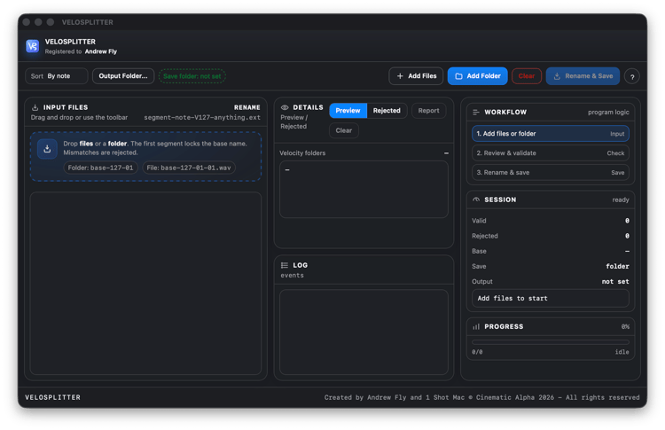Select workflow step 3. Rename & save

click(550, 173)
